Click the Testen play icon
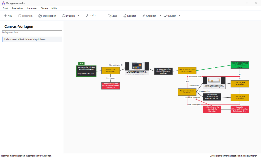 pyautogui.click(x=87, y=15)
